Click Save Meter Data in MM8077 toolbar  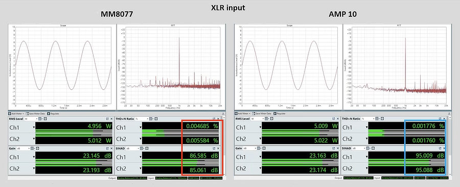(x=35, y=113)
